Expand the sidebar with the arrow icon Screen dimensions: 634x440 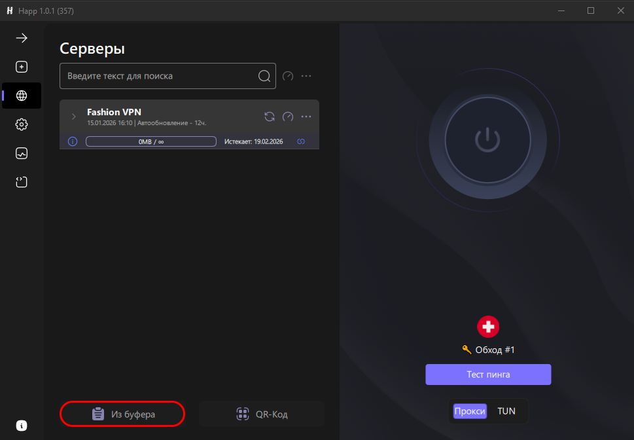tap(22, 38)
